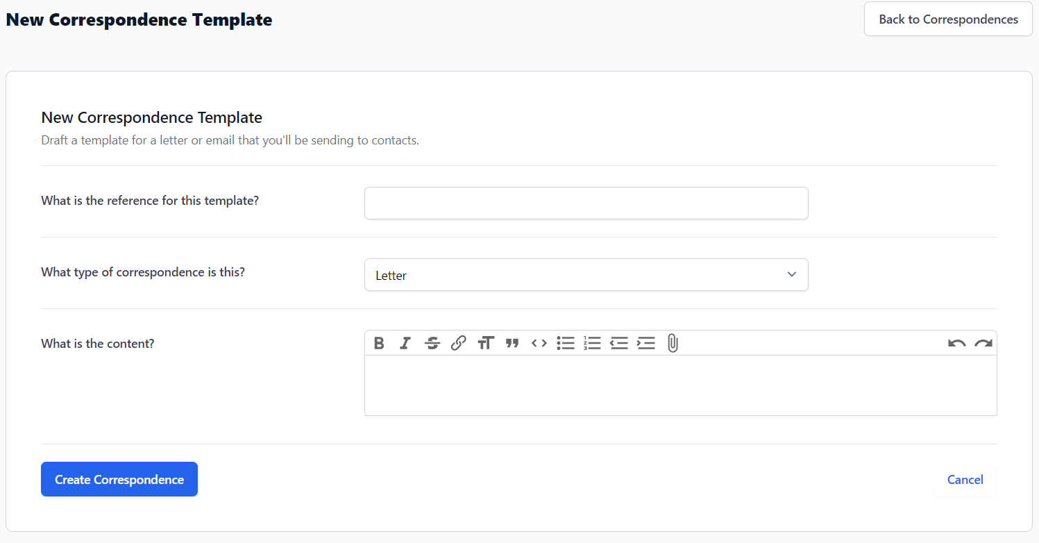Insert a blockquote

click(x=512, y=342)
